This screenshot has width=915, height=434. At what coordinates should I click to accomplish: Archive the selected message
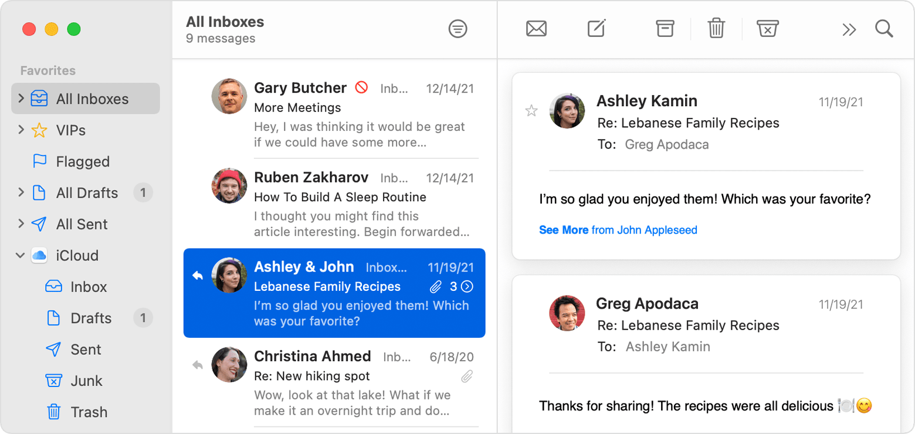point(665,28)
